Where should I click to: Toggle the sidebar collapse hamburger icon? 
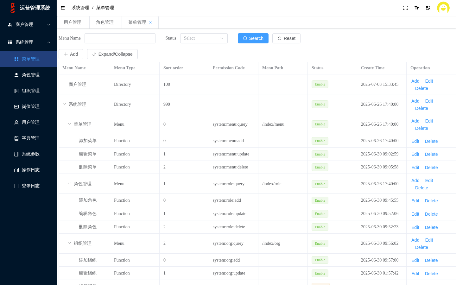[x=63, y=8]
